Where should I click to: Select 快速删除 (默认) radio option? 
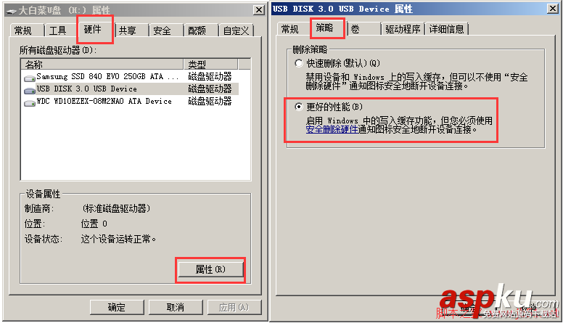coord(298,64)
